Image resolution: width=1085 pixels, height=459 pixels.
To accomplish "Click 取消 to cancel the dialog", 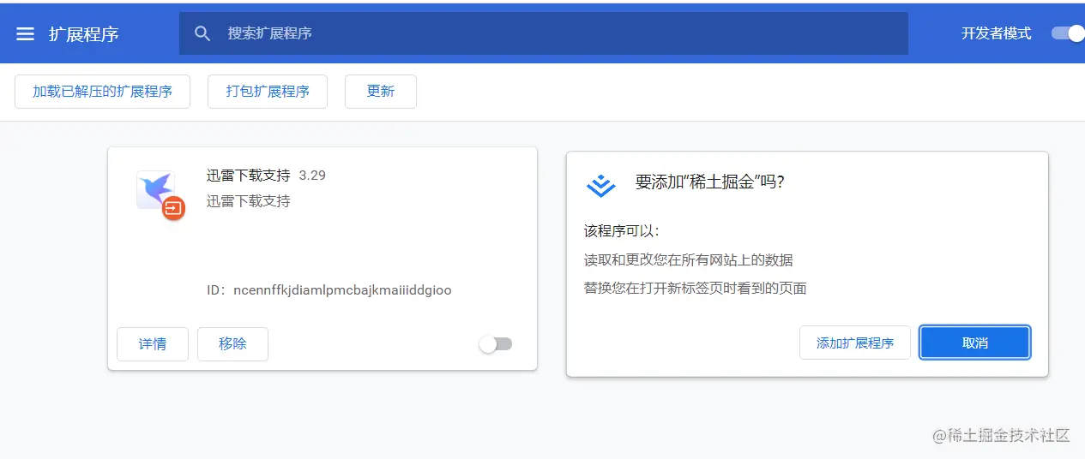I will pyautogui.click(x=975, y=343).
